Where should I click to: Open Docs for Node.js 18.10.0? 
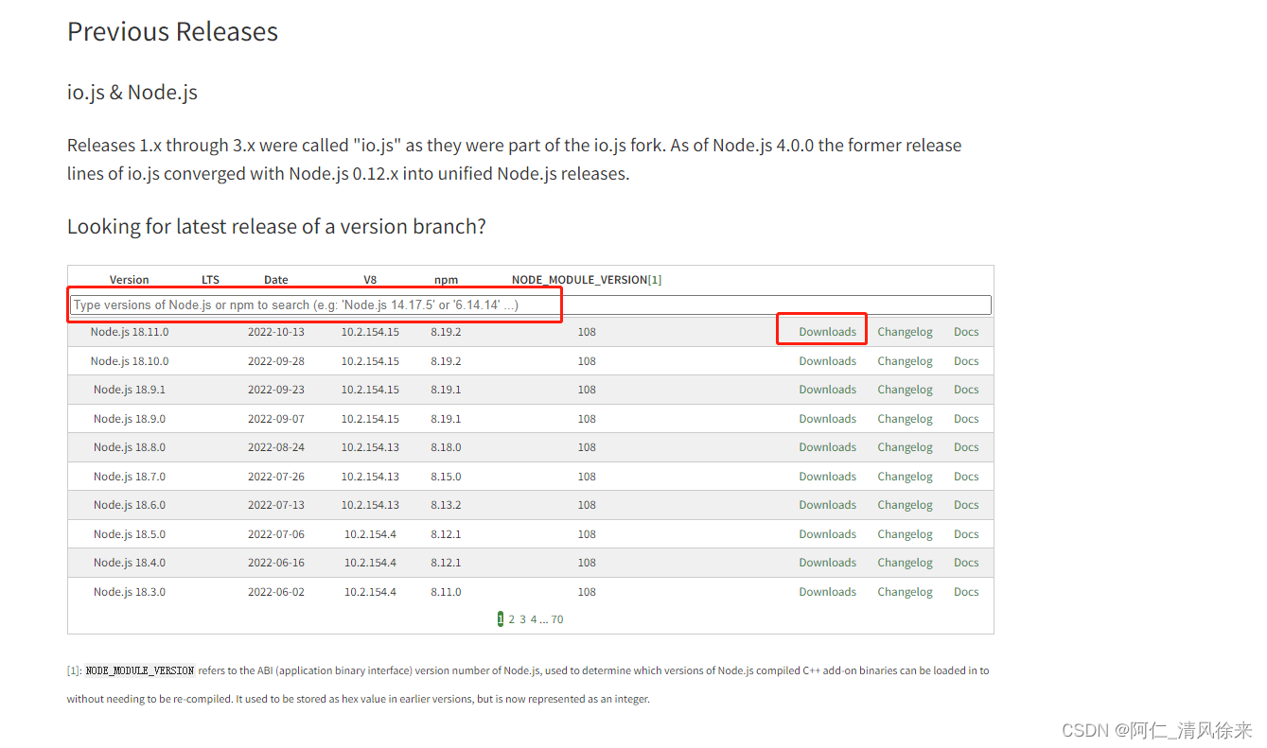coord(966,361)
